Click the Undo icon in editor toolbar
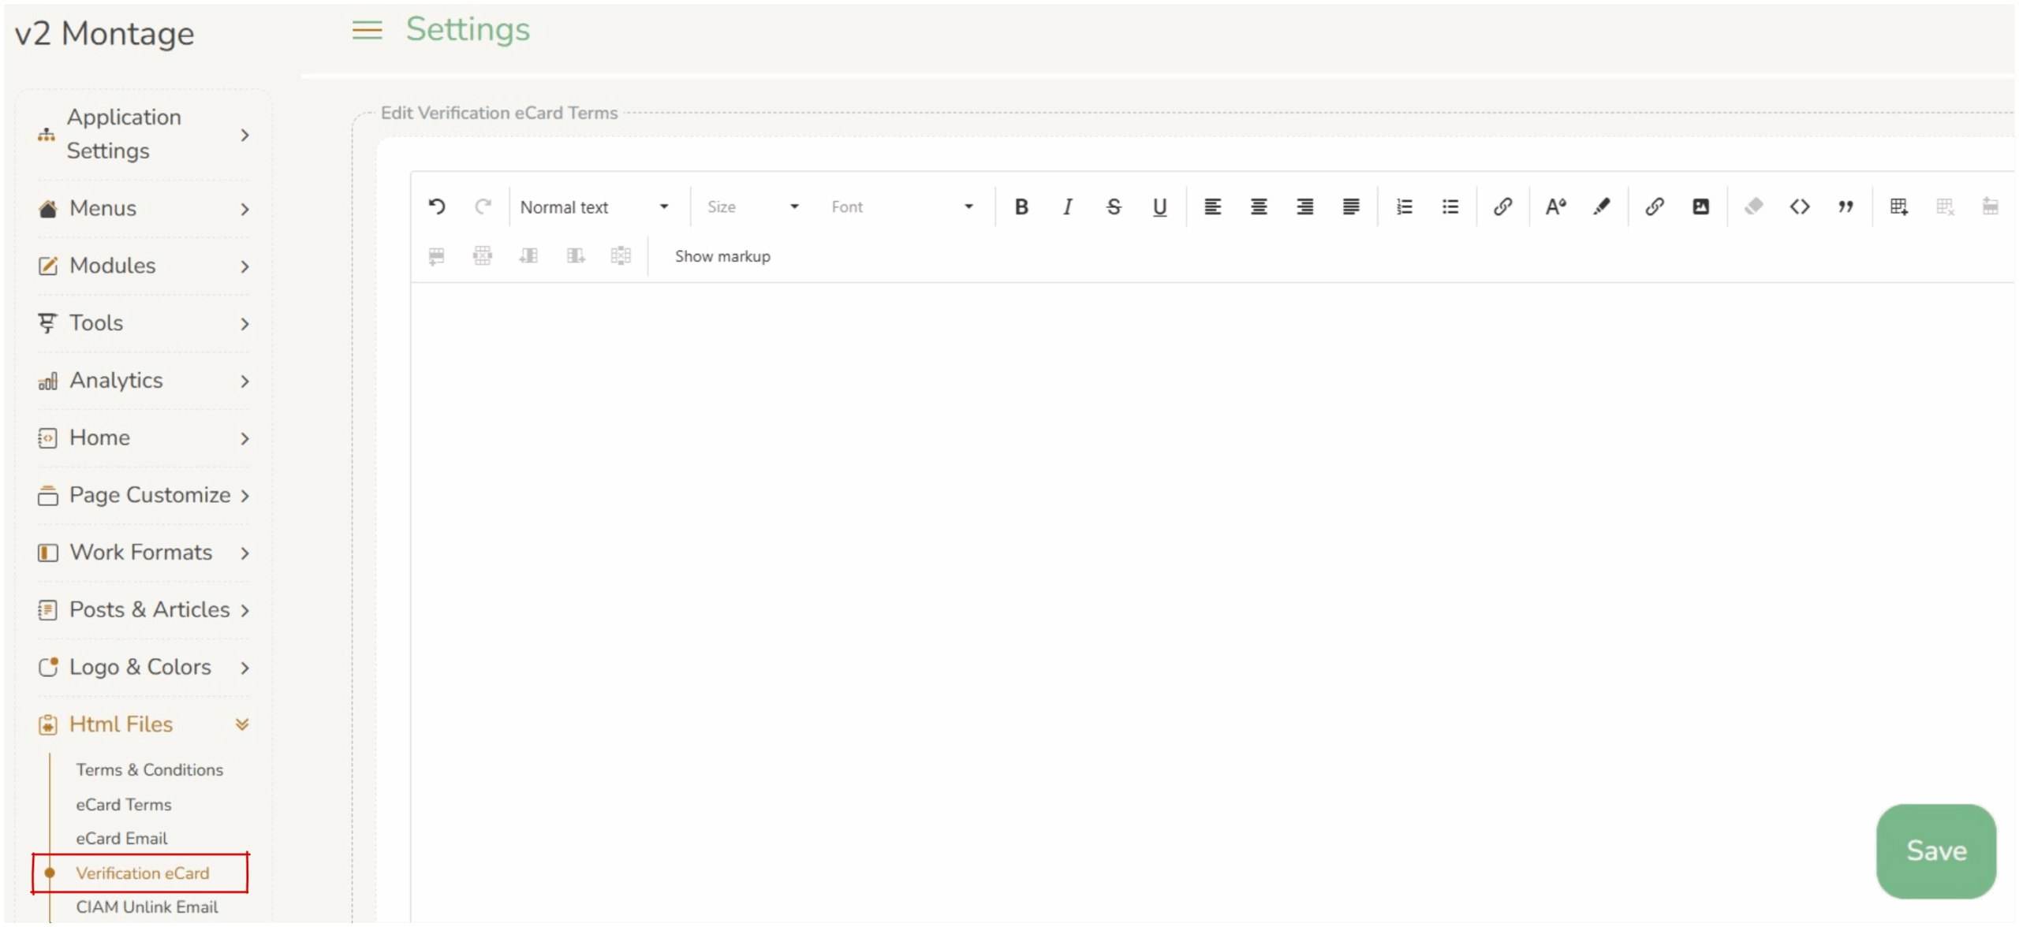2019x927 pixels. tap(437, 207)
